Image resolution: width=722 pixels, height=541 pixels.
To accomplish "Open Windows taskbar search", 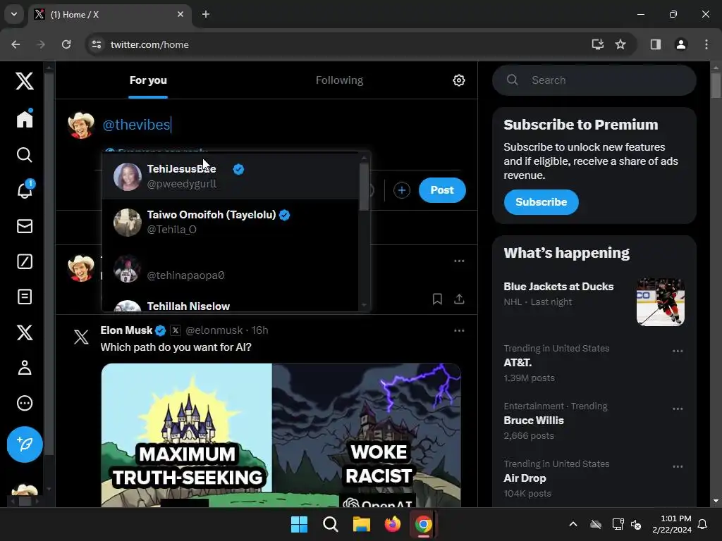I will pyautogui.click(x=330, y=524).
